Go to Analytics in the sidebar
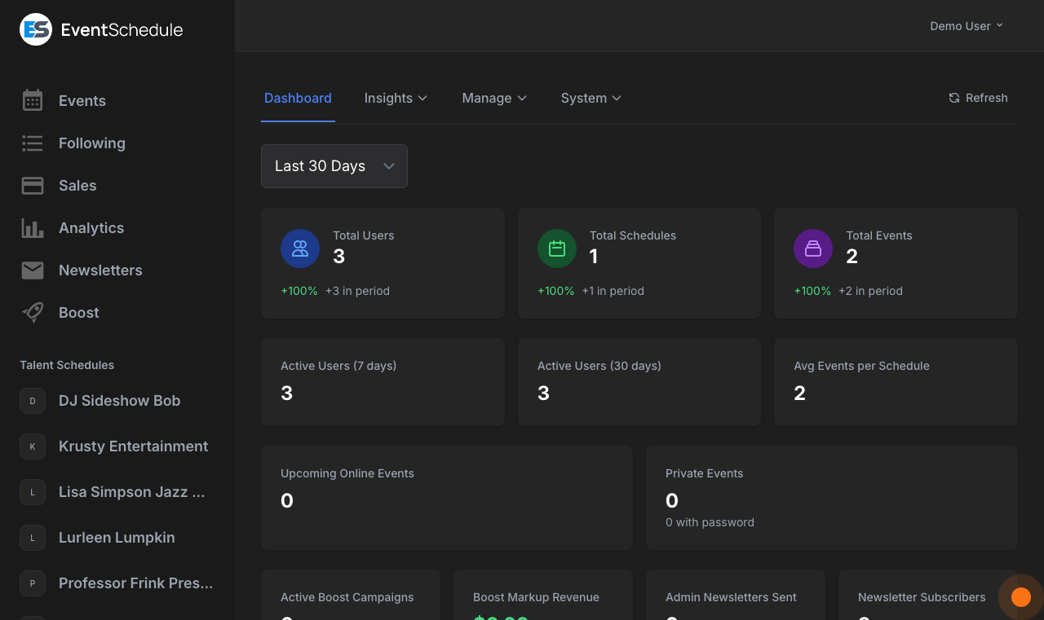 tap(91, 228)
